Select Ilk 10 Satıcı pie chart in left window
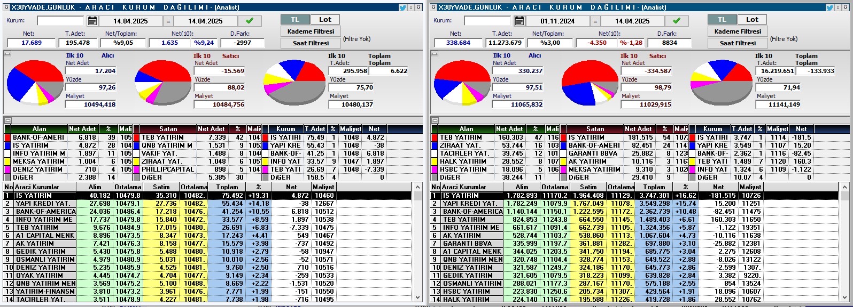Image resolution: width=853 pixels, height=307 pixels. coord(162,83)
